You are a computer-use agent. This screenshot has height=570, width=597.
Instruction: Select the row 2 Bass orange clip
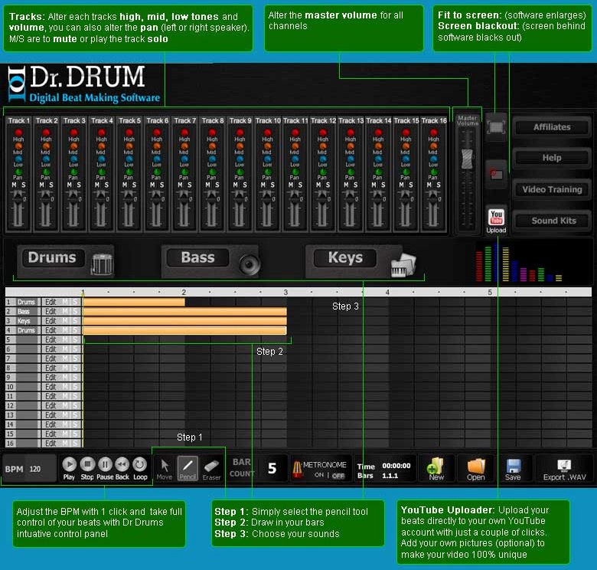pyautogui.click(x=184, y=312)
